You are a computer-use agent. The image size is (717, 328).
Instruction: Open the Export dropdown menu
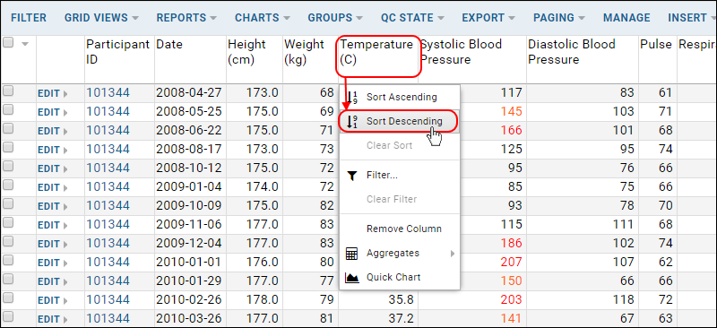point(488,18)
